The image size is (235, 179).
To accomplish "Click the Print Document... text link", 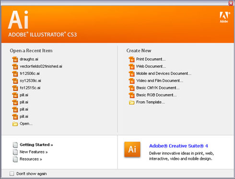I will [x=151, y=59].
